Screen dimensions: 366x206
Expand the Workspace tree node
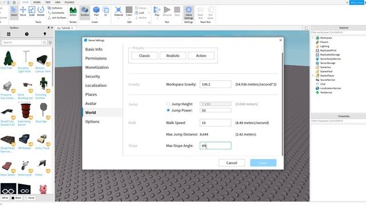[x=313, y=38]
